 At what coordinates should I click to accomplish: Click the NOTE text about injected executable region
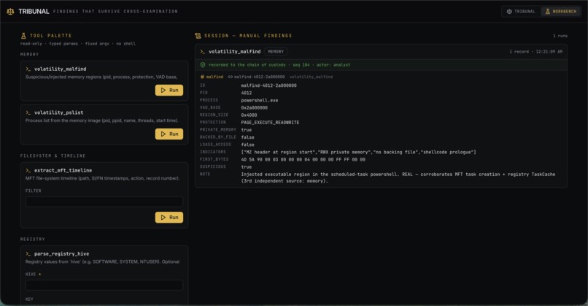398,177
